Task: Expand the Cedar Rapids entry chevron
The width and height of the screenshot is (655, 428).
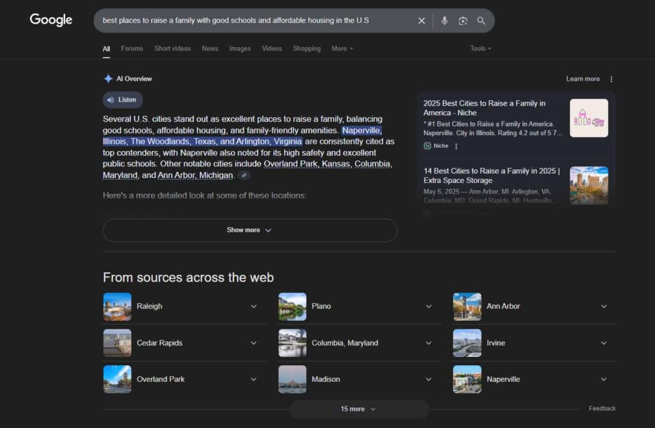Action: [x=253, y=343]
